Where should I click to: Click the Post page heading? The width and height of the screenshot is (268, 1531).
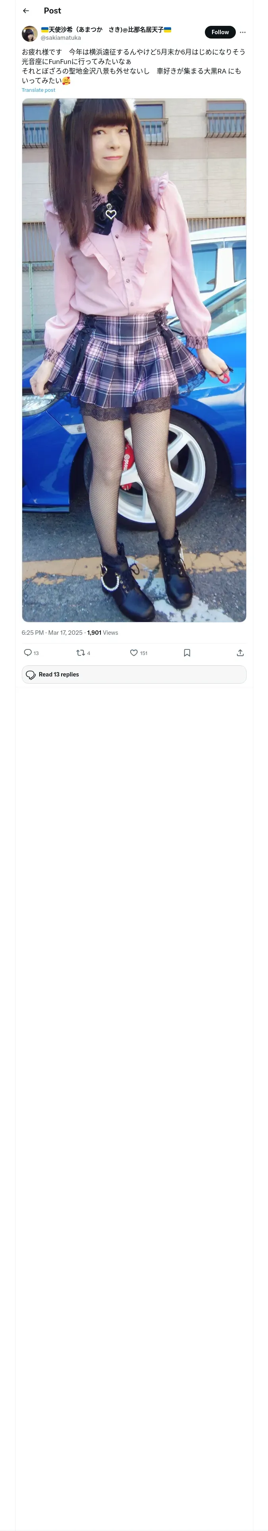coord(52,11)
